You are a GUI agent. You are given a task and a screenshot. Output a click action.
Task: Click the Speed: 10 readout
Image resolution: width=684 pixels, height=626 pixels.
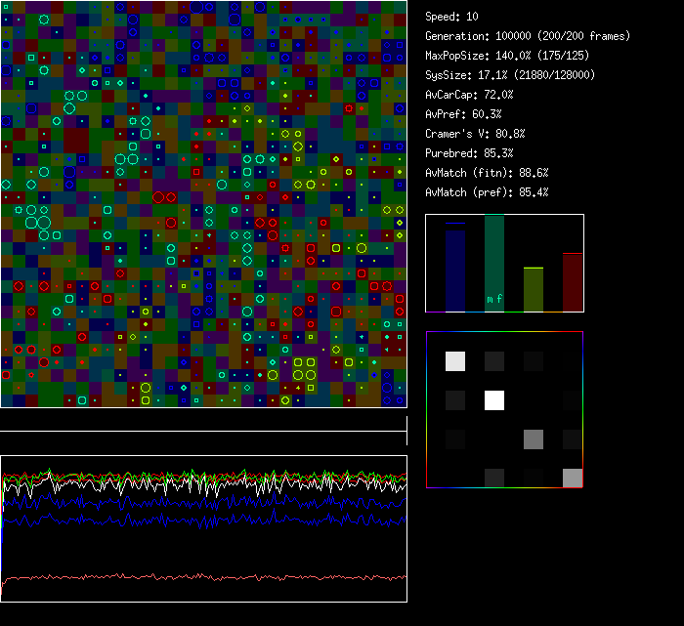[451, 17]
